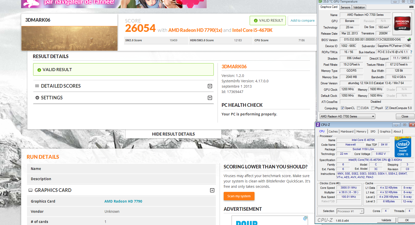Click green check icon in VALID RESULT banner
Screen dimensions: 415x225
point(39,70)
